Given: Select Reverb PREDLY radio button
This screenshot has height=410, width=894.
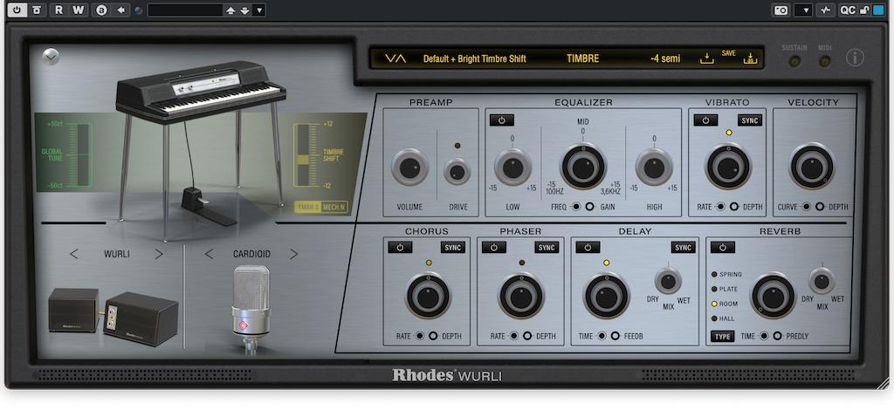Looking at the screenshot, I should pos(777,336).
